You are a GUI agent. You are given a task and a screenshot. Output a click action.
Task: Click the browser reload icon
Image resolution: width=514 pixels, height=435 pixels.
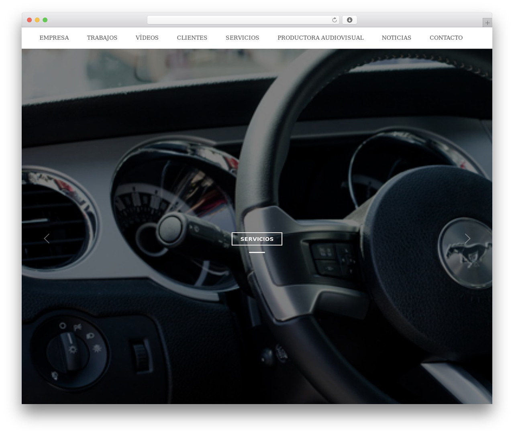pyautogui.click(x=334, y=20)
